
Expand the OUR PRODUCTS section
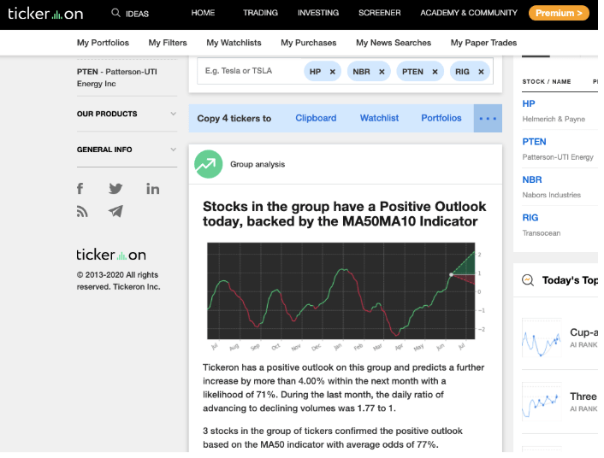127,114
